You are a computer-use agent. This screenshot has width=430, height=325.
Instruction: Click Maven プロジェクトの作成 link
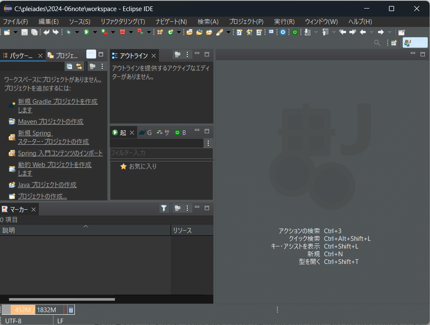click(51, 122)
